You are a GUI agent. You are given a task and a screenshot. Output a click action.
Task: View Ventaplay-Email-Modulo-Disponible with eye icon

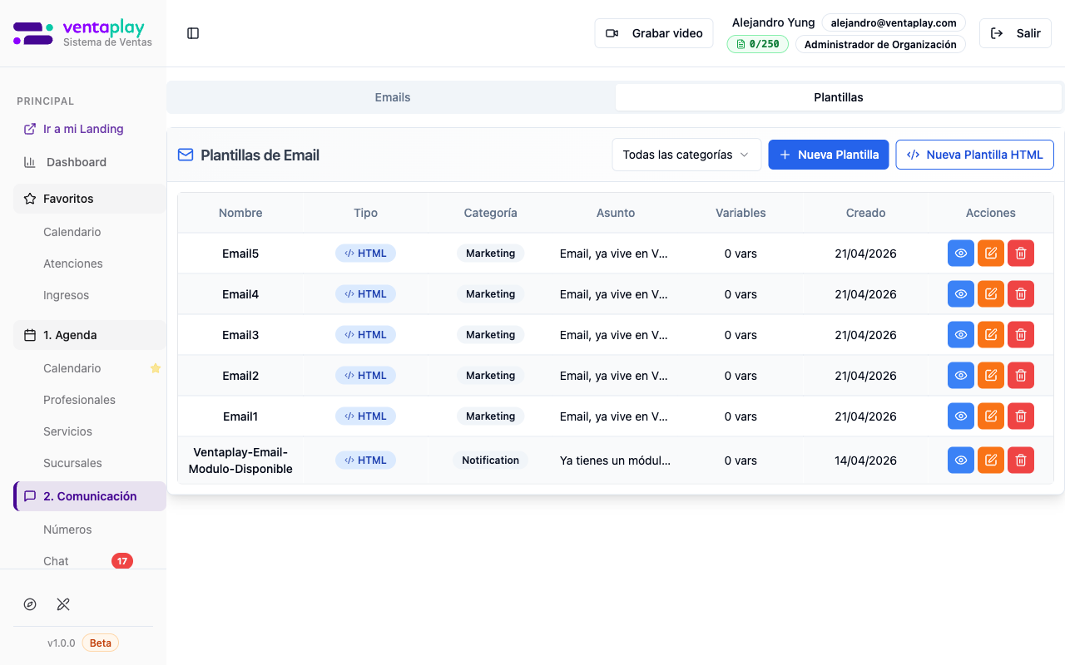(x=960, y=461)
